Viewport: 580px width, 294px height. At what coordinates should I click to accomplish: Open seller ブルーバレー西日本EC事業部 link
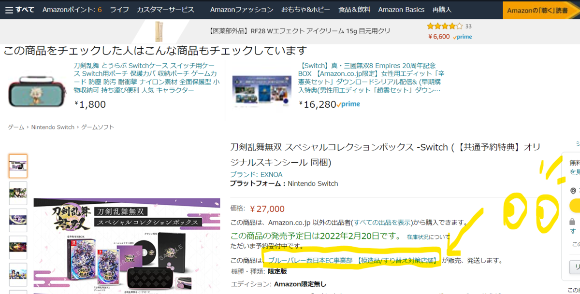point(352,260)
